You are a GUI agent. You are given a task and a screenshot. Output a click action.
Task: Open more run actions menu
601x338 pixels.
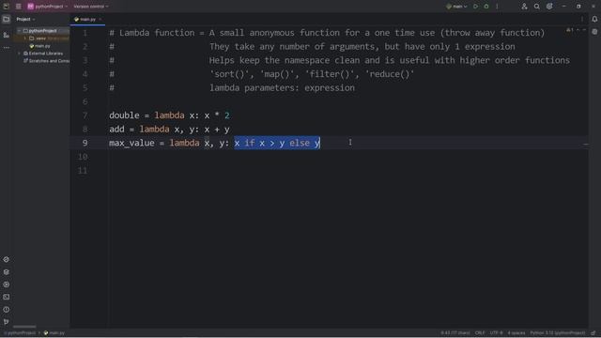point(497,7)
